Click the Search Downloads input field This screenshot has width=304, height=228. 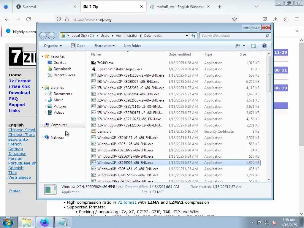(233, 36)
